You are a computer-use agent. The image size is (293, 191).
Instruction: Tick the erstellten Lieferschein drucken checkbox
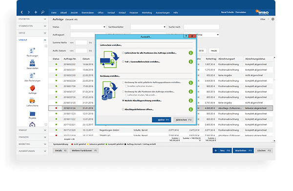126,86
